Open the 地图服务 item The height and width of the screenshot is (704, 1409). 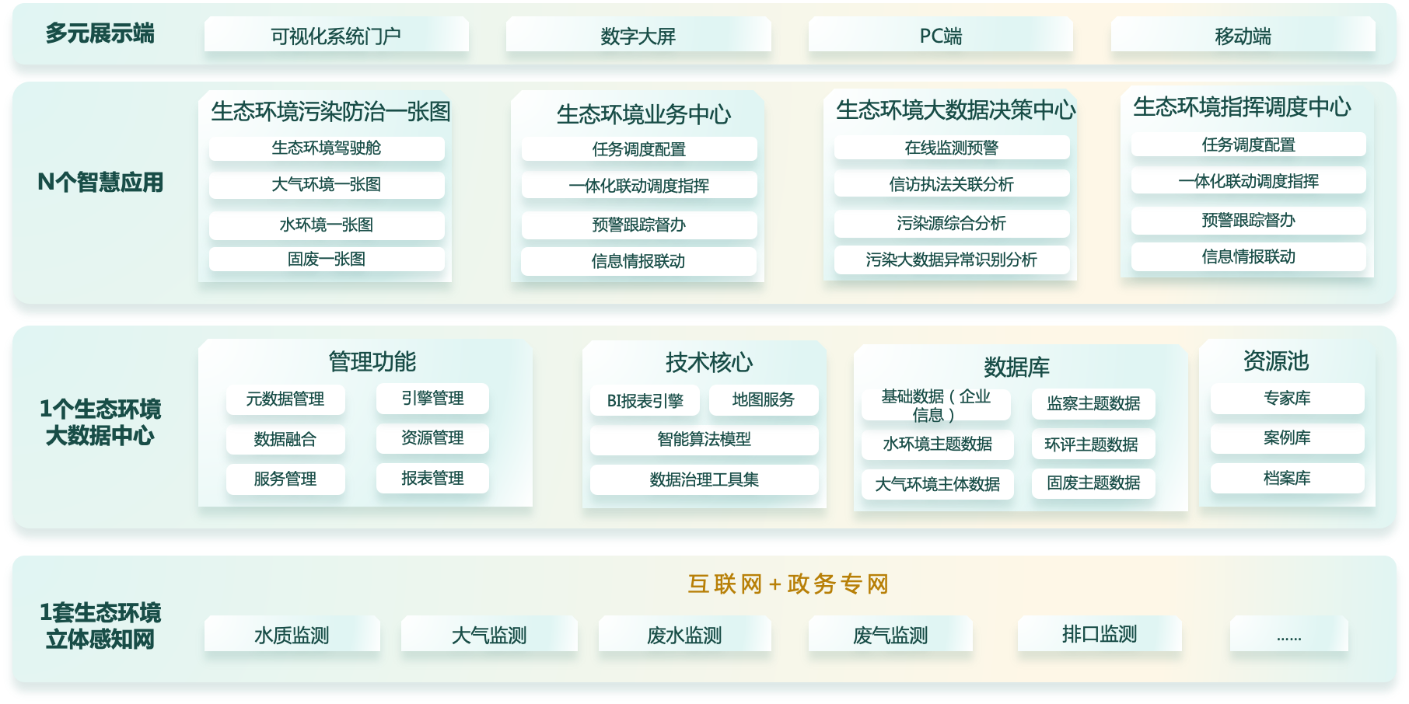(764, 399)
